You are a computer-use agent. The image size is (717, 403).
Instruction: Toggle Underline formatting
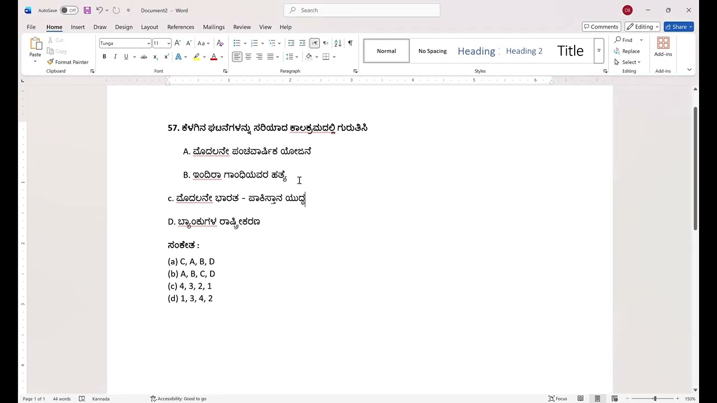pos(126,57)
